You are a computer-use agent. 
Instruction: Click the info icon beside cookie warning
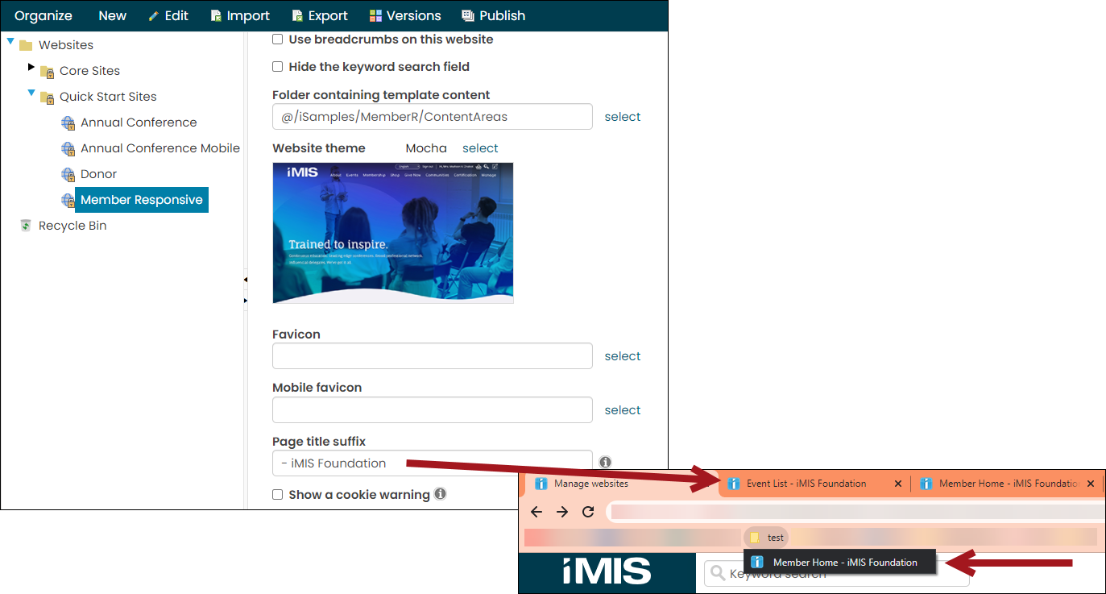(x=440, y=494)
